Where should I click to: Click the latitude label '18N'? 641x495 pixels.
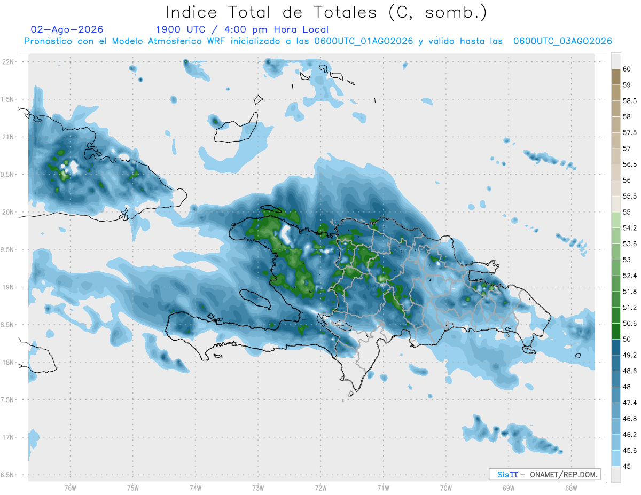pos(7,362)
